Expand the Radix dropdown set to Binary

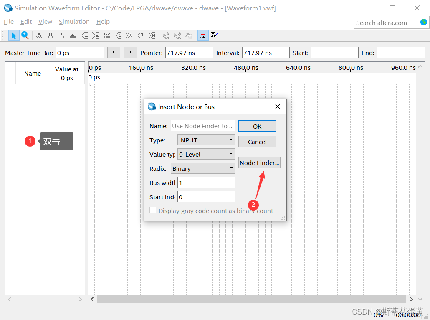(202, 168)
